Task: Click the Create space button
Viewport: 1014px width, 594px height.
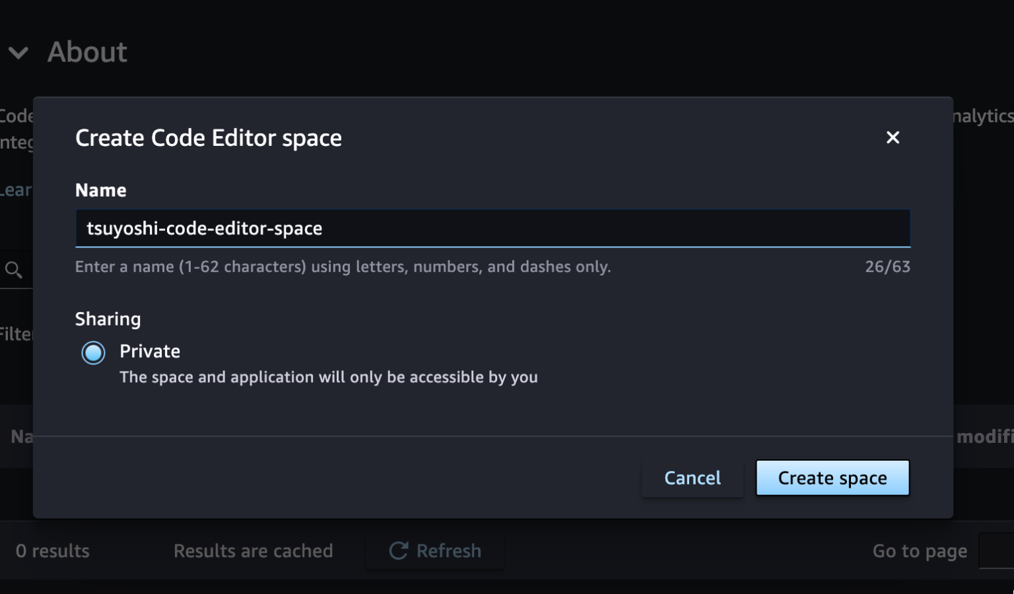Action: tap(832, 477)
